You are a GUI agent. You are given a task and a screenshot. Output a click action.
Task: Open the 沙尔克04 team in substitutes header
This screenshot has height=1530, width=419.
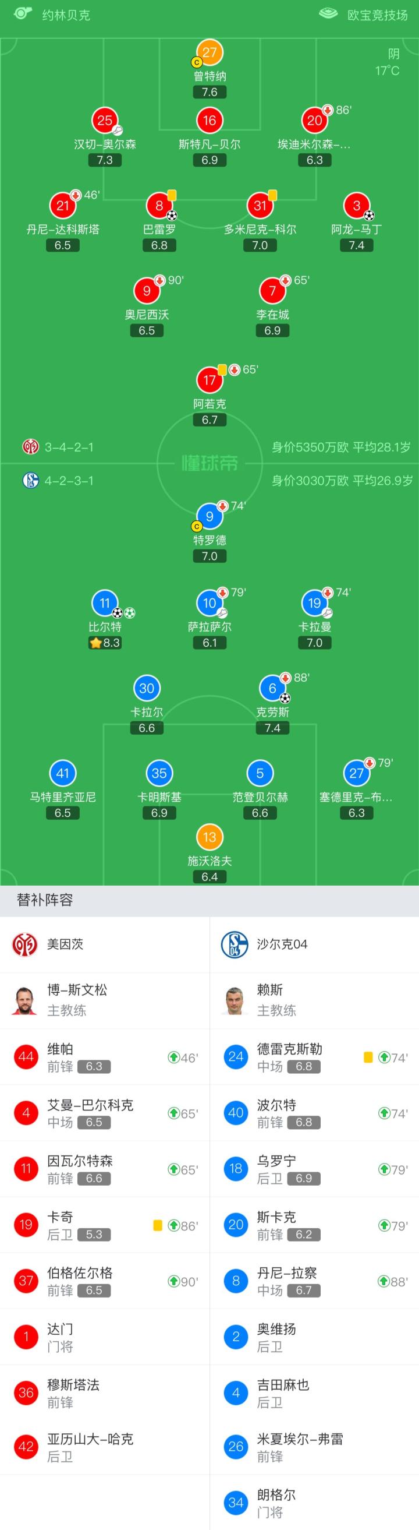coord(282,944)
